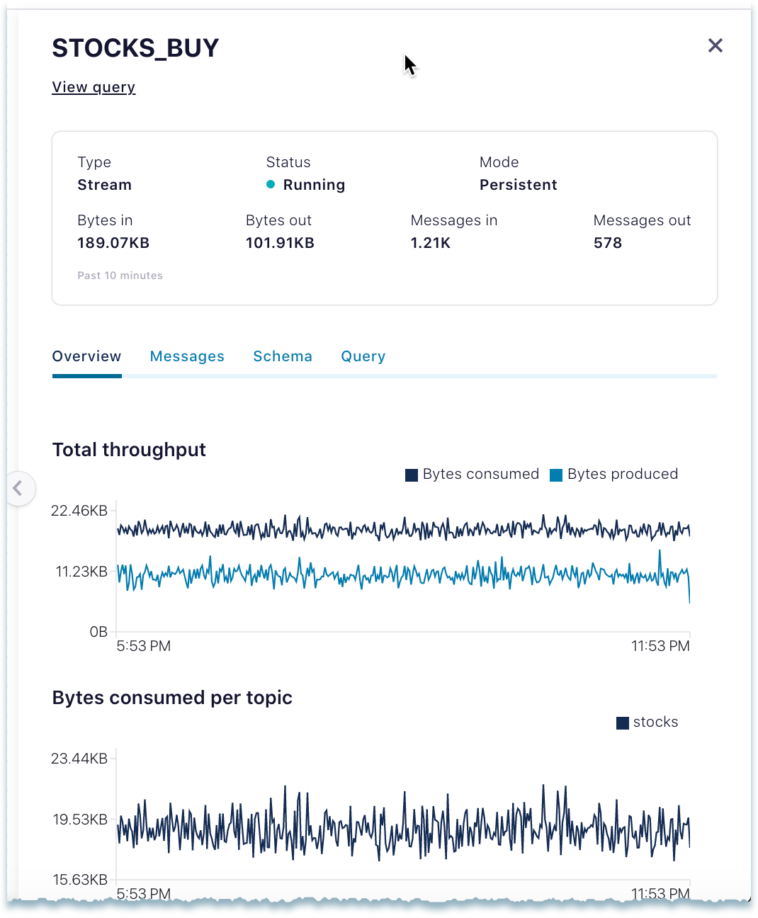
Task: Click the Messages in value 1.21K
Action: click(x=431, y=243)
